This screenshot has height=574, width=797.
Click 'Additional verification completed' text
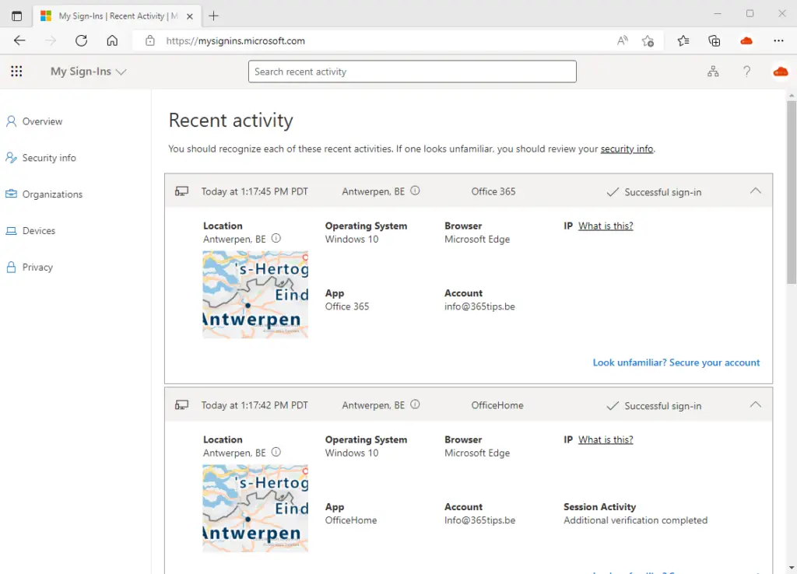click(x=635, y=520)
